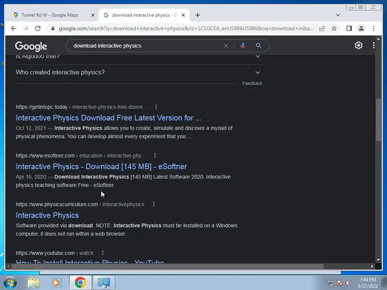Image resolution: width=387 pixels, height=290 pixels.
Task: Open the 'Interactive Physics' physicscurriculum.com result
Action: [x=47, y=215]
